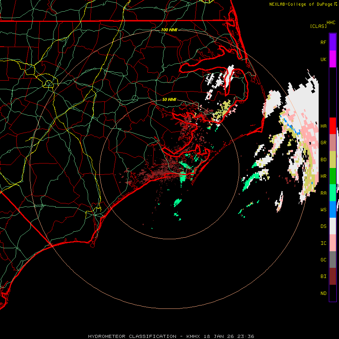The image size is (339, 339).
Task: Click the RF legend label
Action: point(323,42)
